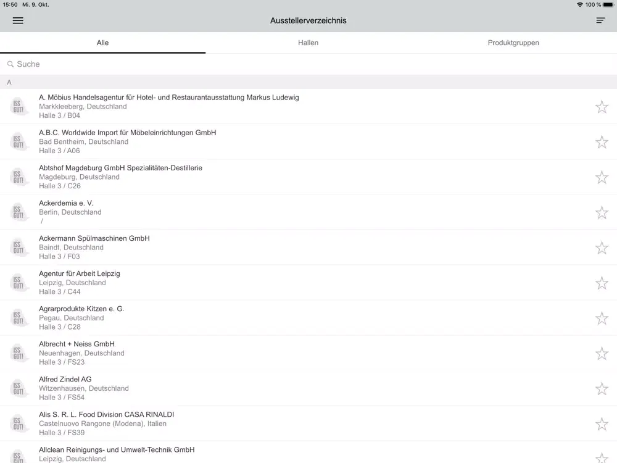Star Alfred Zindel AG as favorite
The height and width of the screenshot is (463, 617).
point(602,388)
